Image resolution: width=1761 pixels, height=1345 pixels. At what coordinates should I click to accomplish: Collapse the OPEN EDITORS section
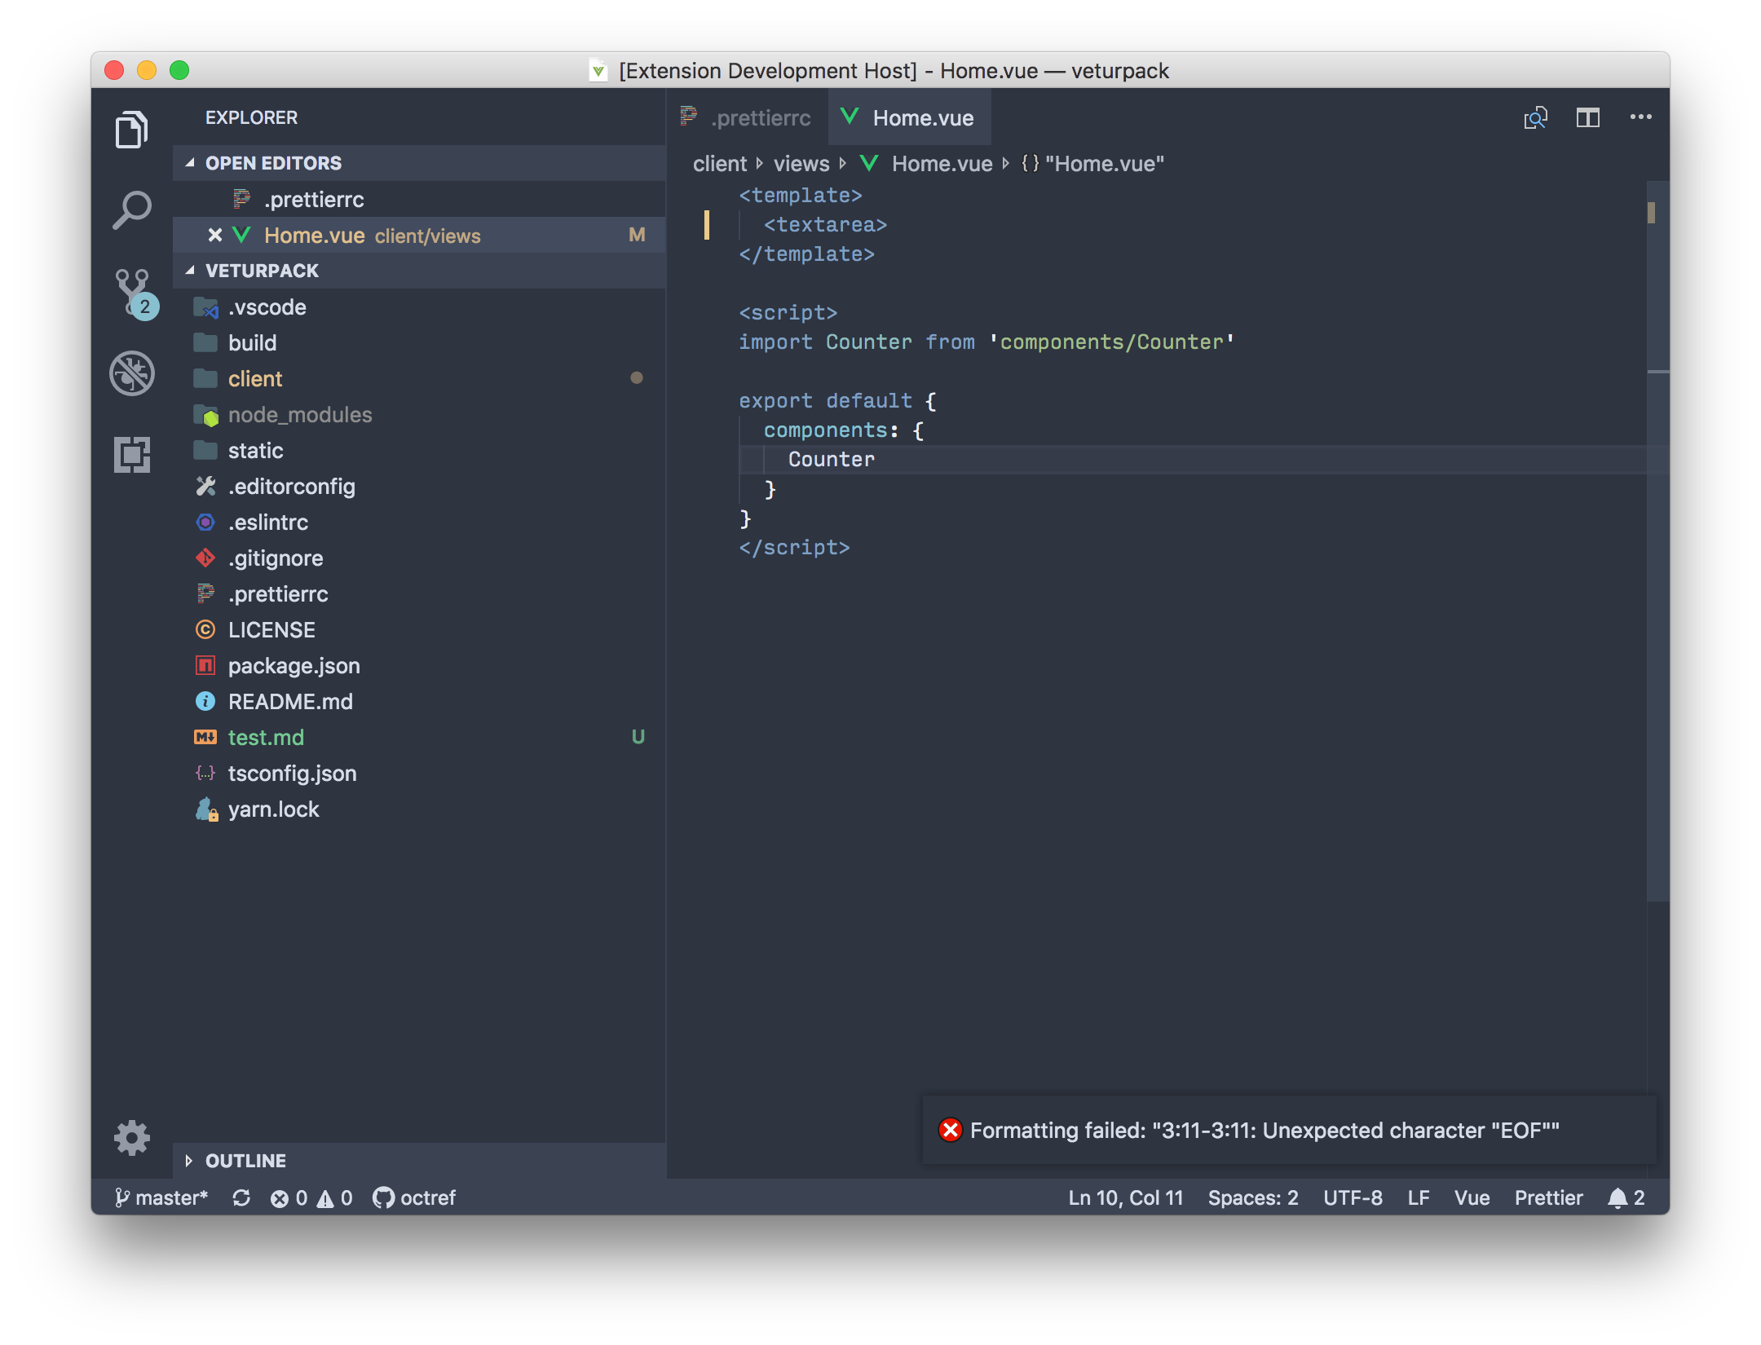click(x=189, y=163)
